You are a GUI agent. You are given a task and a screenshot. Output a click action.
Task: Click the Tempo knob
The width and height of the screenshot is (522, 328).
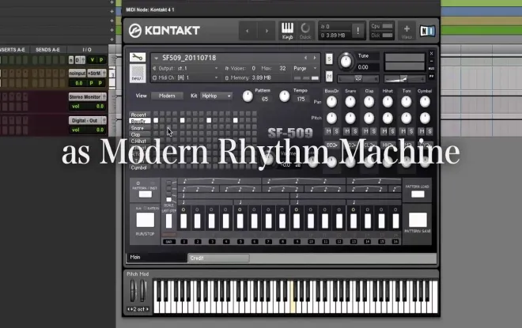284,96
